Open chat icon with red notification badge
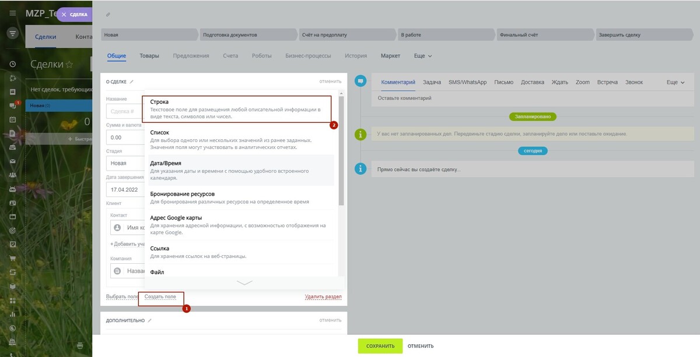Image resolution: width=700 pixels, height=357 pixels. [x=13, y=105]
